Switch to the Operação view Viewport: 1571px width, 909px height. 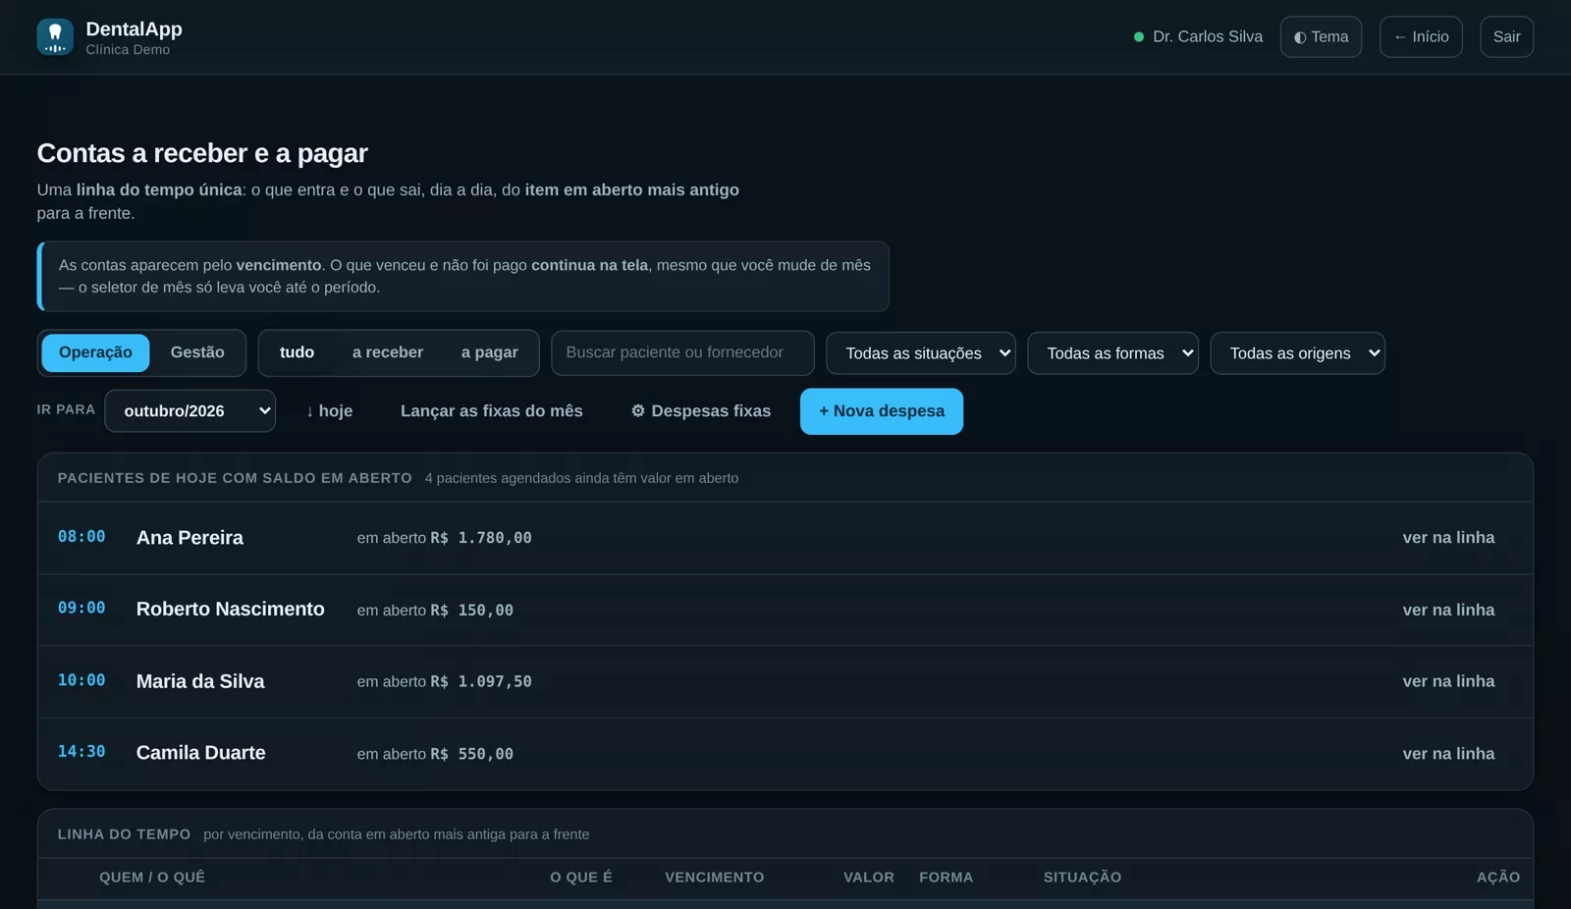click(x=95, y=352)
